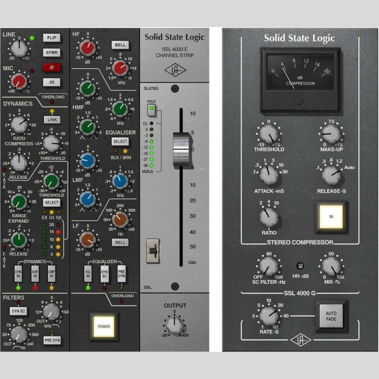
Task: Click the compressor RATIO knob on channel strip
Action: click(x=20, y=124)
